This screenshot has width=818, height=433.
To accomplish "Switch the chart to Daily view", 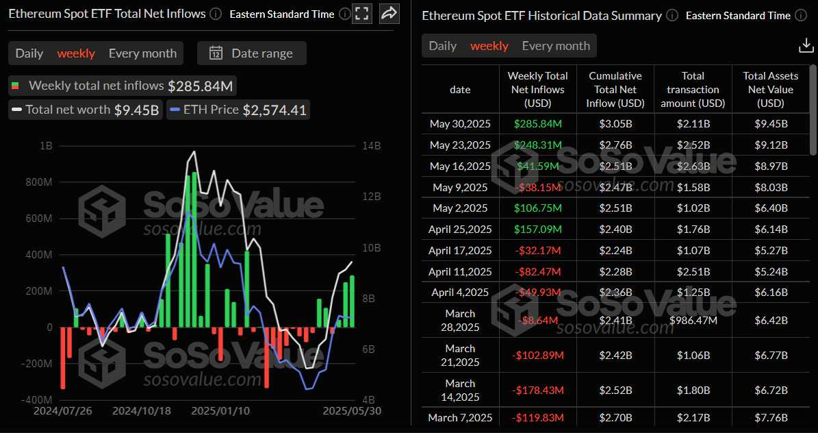I will point(29,53).
